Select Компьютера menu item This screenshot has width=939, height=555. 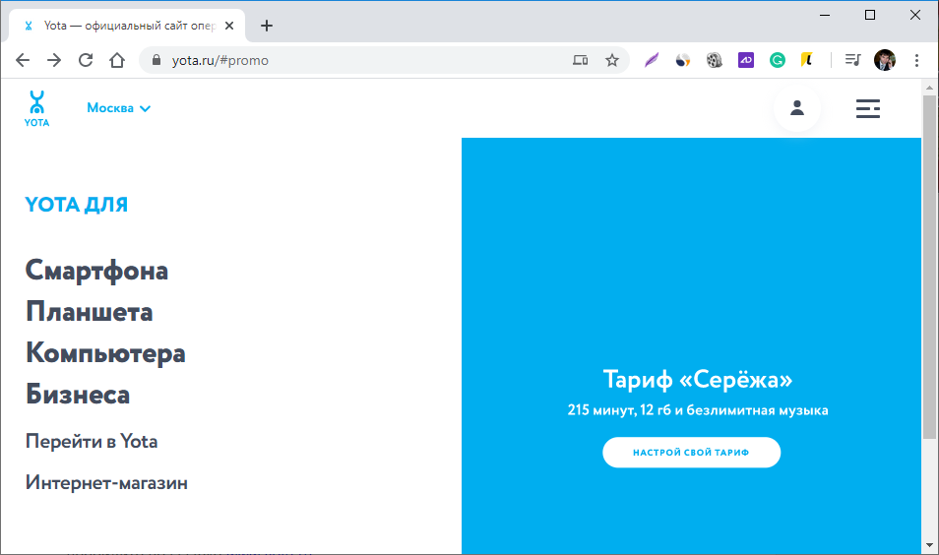(105, 353)
